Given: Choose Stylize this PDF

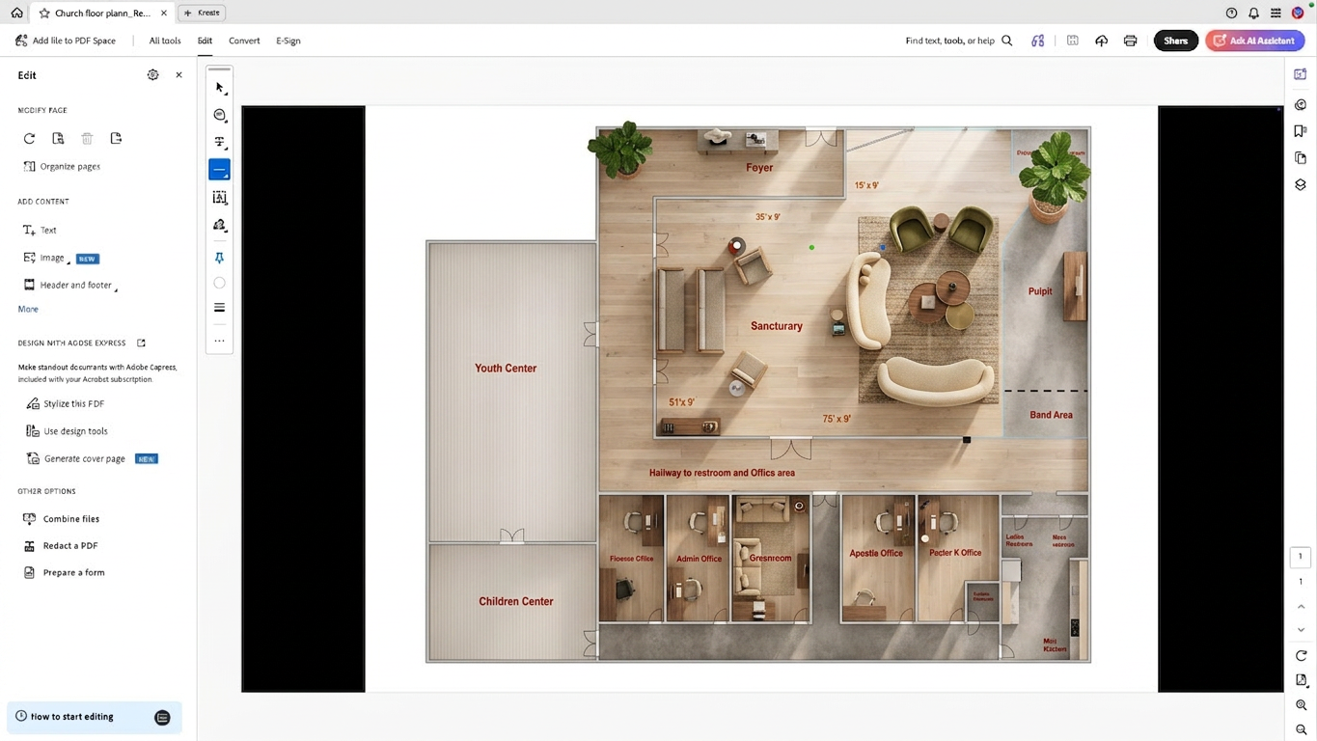Looking at the screenshot, I should pos(66,403).
